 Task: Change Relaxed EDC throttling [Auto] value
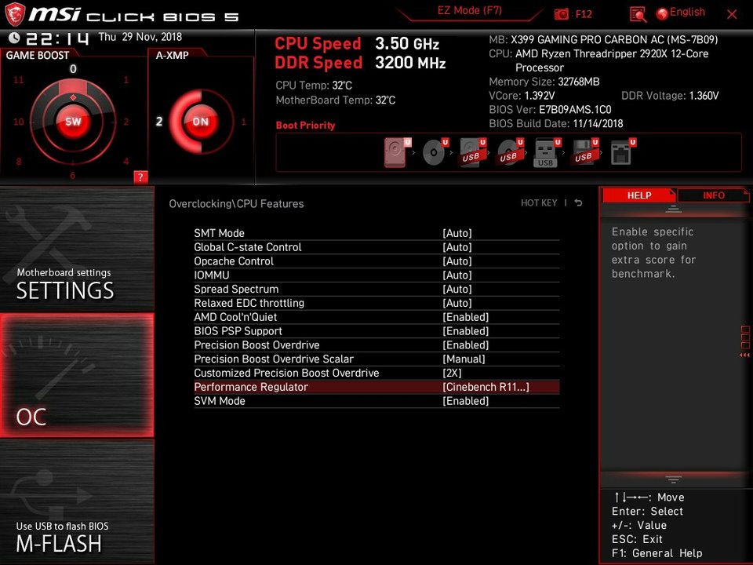pyautogui.click(x=457, y=303)
